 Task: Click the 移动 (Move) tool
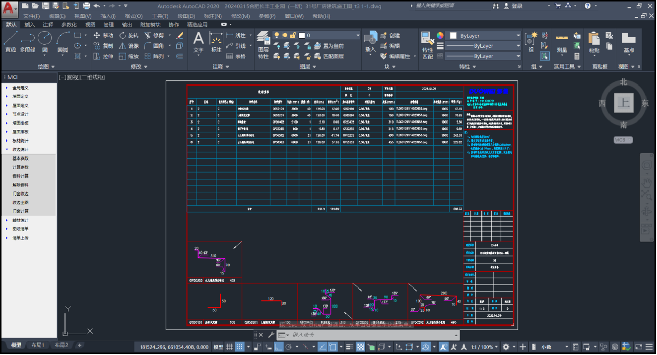(x=104, y=36)
